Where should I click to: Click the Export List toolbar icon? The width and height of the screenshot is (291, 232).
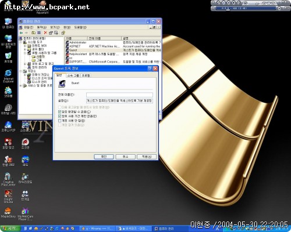click(x=56, y=33)
